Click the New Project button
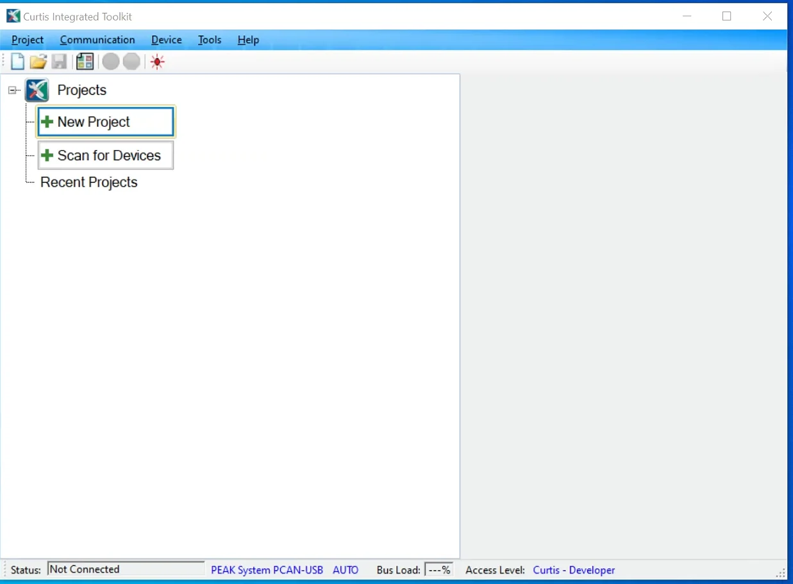Image resolution: width=793 pixels, height=584 pixels. tap(106, 122)
